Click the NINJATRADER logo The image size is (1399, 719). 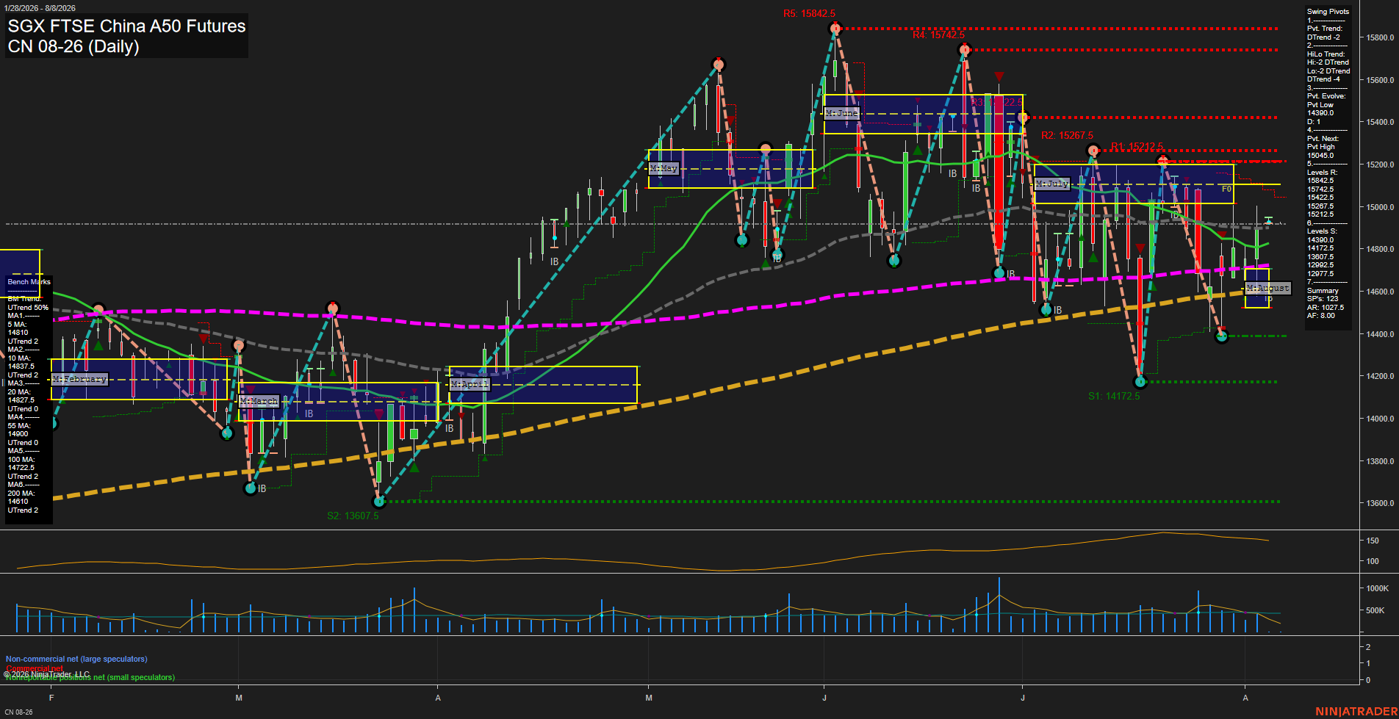click(x=1356, y=712)
